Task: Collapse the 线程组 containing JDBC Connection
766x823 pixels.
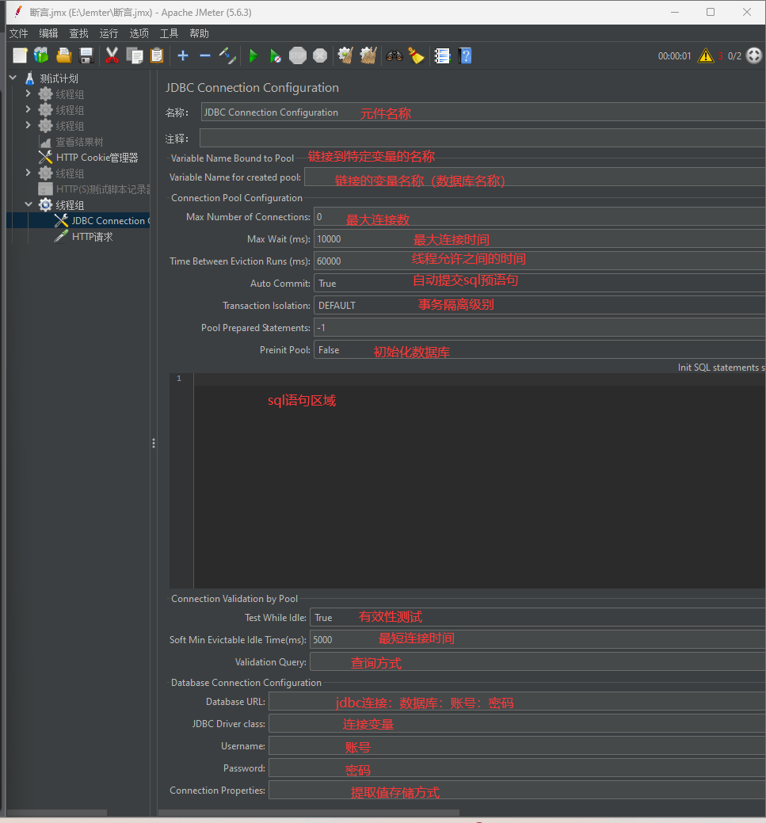Action: (x=29, y=204)
